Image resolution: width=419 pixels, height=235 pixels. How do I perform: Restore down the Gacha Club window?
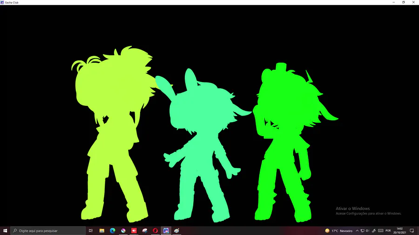point(404,2)
